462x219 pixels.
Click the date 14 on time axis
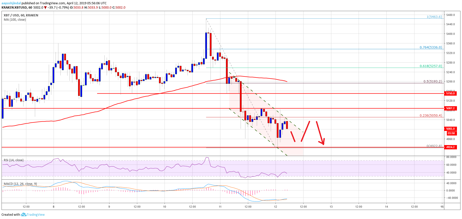(x=386, y=207)
